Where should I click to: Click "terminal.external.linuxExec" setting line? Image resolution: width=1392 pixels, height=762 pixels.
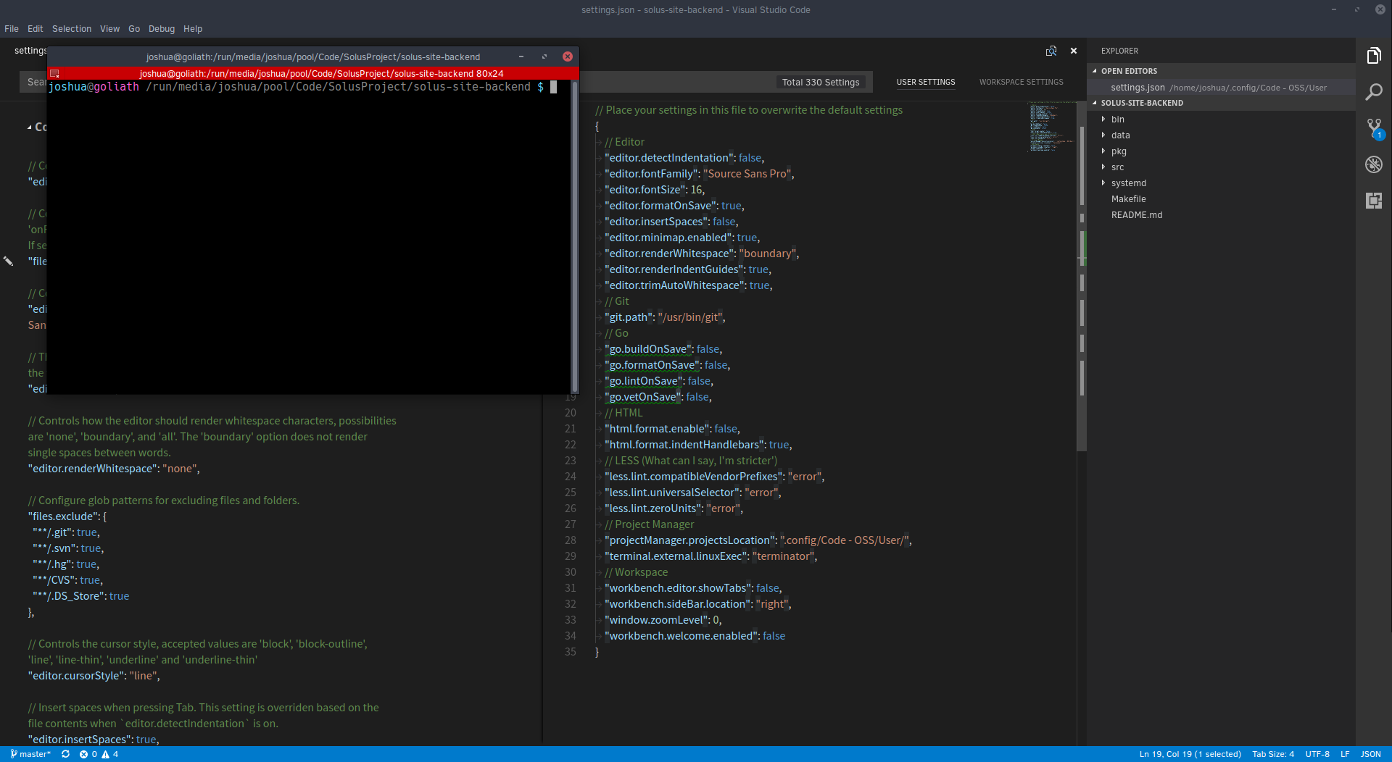(x=711, y=556)
